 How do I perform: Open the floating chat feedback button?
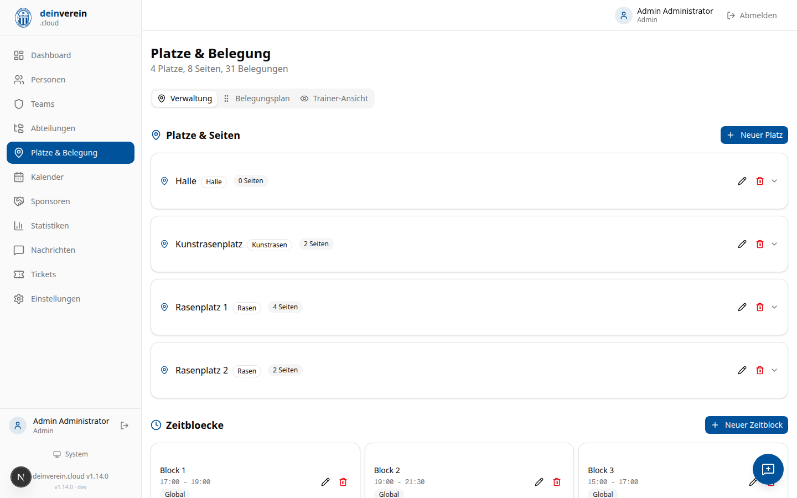(768, 469)
